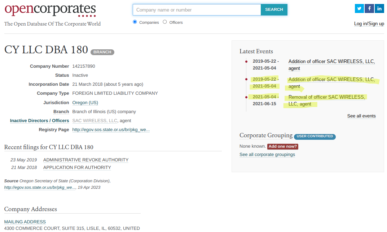Open ADMINISTRATIVE REVOKE AUTHORITY filing
This screenshot has height=232, width=387.
coord(86,160)
